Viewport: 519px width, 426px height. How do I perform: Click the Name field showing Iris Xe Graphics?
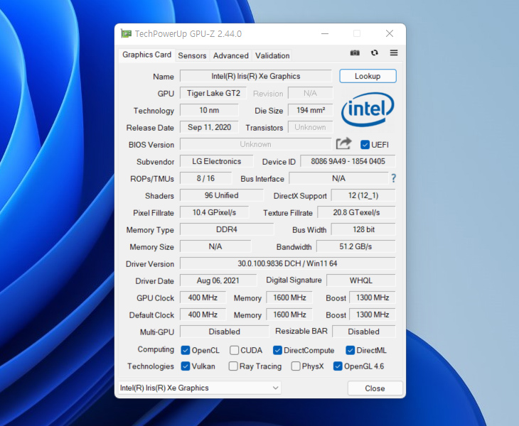(255, 76)
